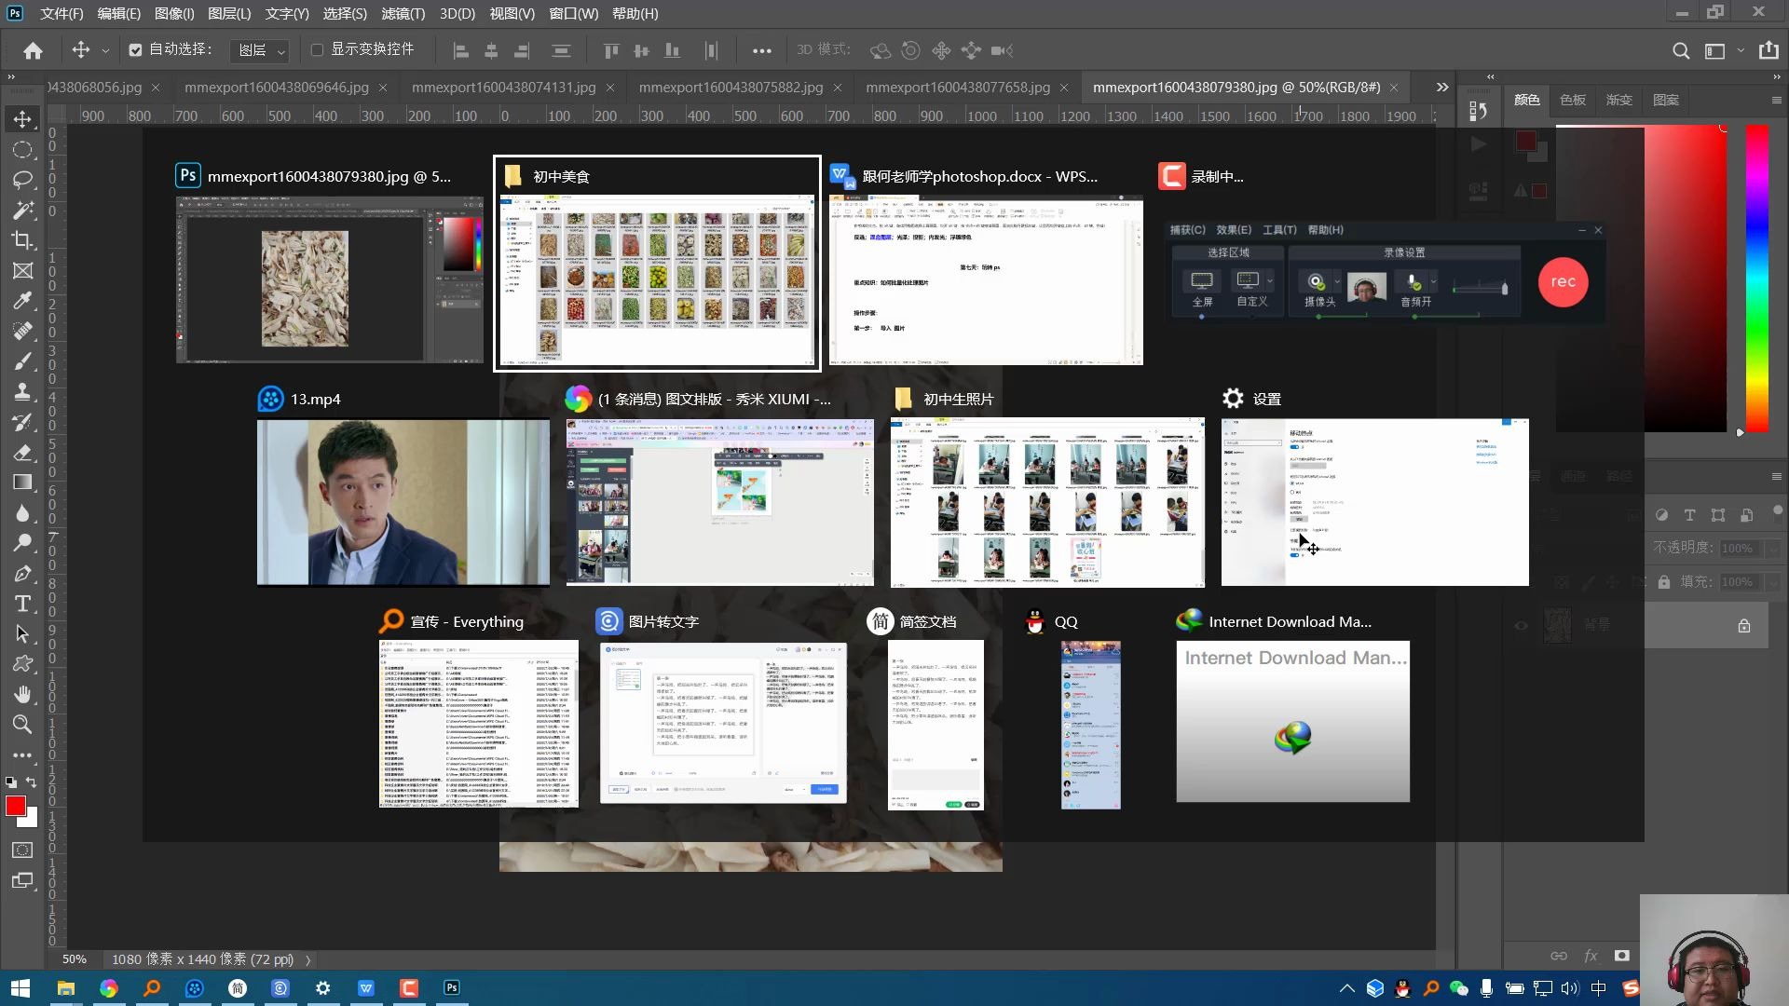Select the Zoom tool in toolbar
The width and height of the screenshot is (1789, 1006).
click(22, 725)
